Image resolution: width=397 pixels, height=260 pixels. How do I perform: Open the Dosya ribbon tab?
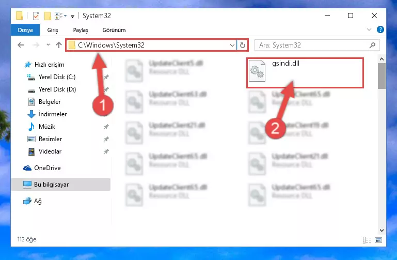coord(25,30)
